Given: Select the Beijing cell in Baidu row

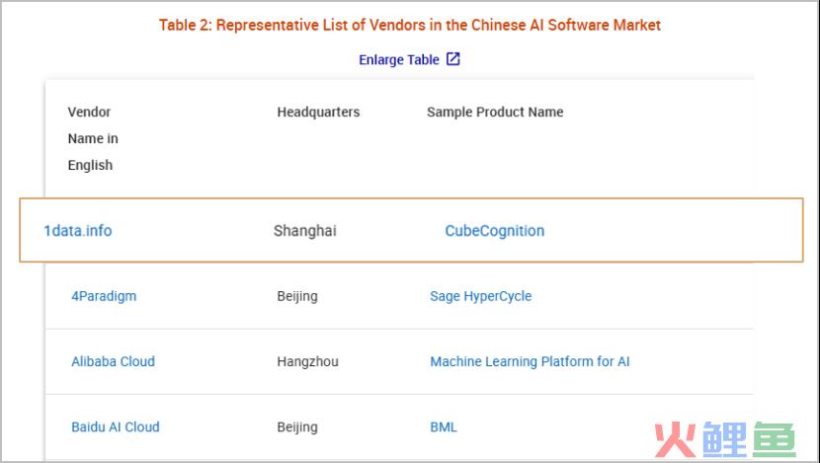Looking at the screenshot, I should pos(297,426).
